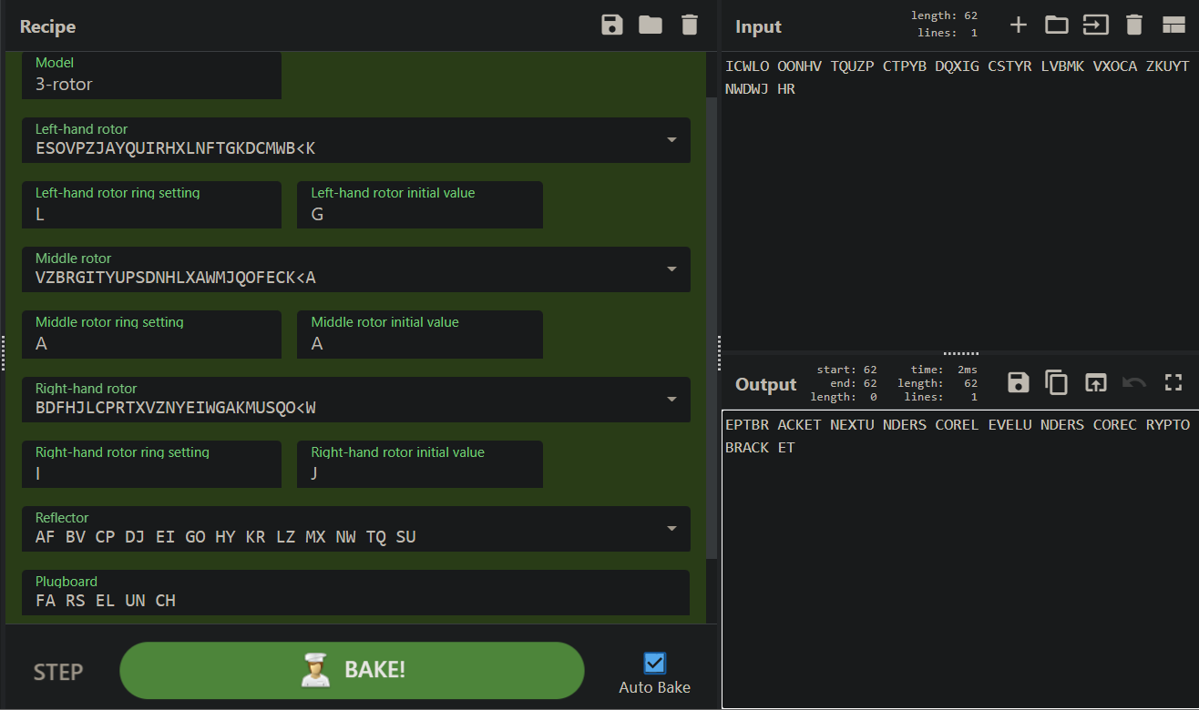This screenshot has width=1199, height=710.
Task: Maximise the output pane
Action: [x=1173, y=382]
